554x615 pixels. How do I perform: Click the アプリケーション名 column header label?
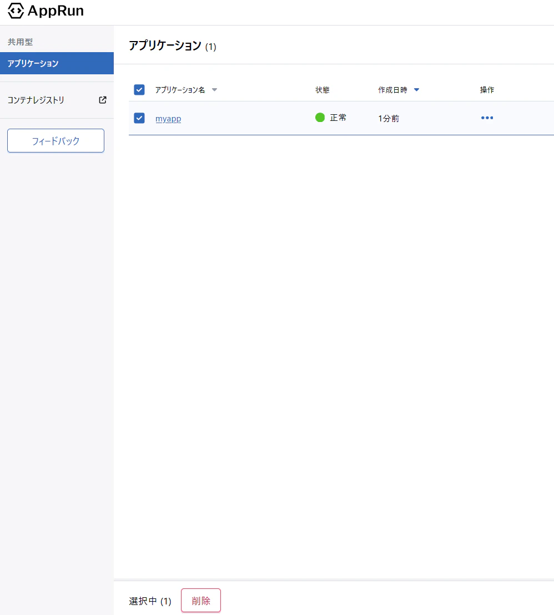(180, 90)
